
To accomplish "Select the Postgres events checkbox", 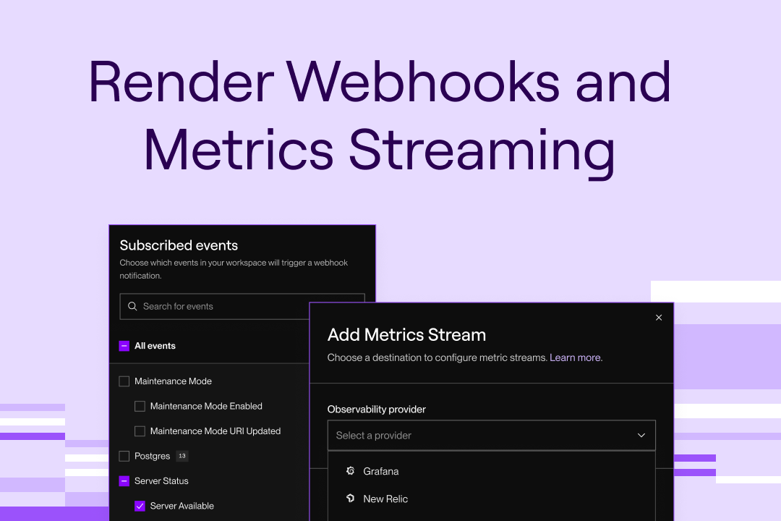I will (x=124, y=456).
